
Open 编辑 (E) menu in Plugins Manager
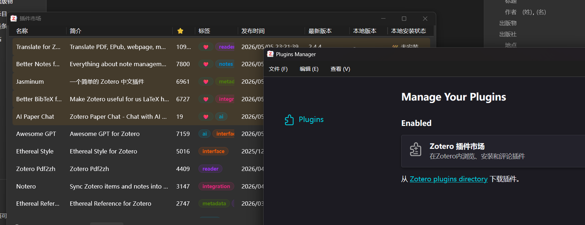309,69
